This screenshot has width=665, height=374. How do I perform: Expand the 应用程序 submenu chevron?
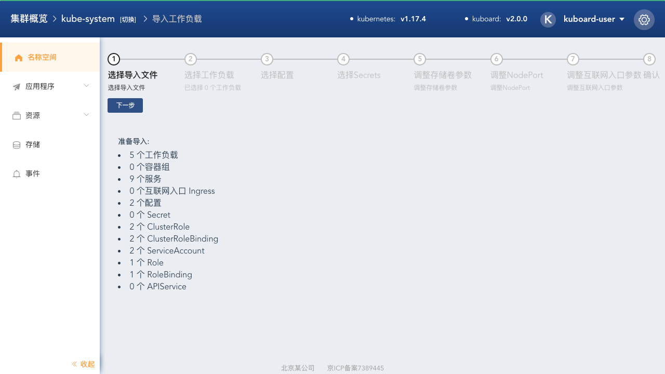coord(86,86)
